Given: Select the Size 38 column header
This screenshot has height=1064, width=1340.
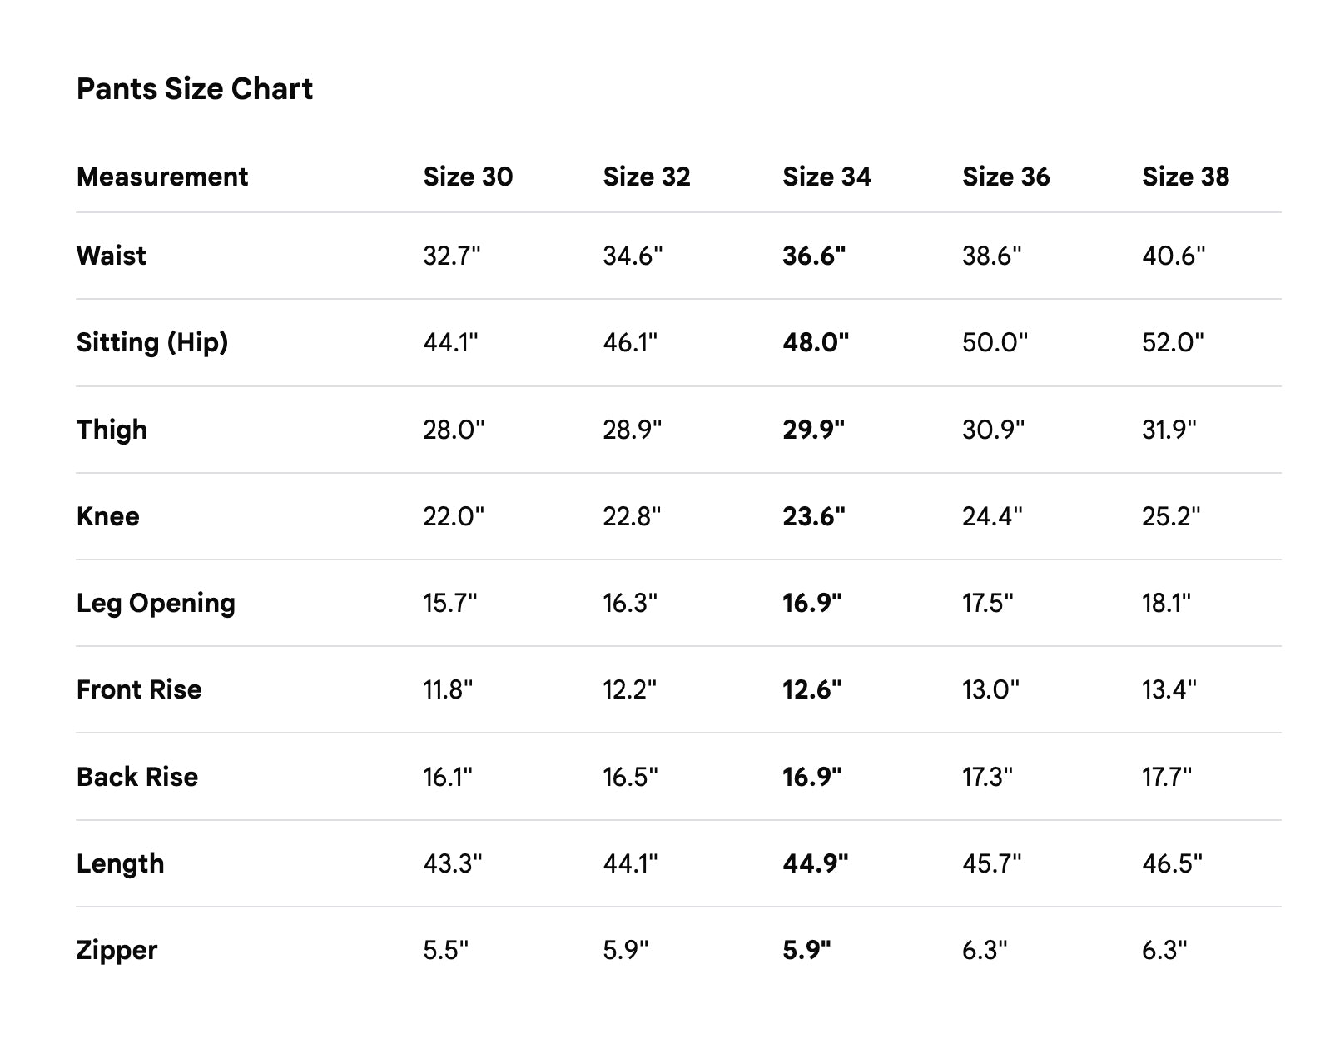Looking at the screenshot, I should click(1185, 177).
